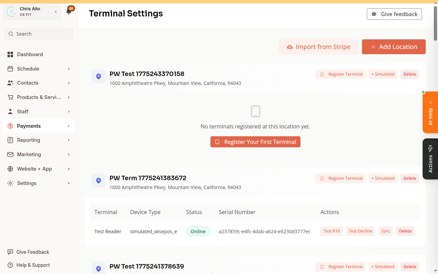Click the Test Reader terminal name
The height and width of the screenshot is (274, 438).
tap(108, 232)
